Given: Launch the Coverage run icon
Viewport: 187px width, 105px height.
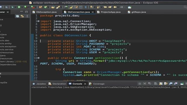Looking at the screenshot, I should coord(25,7).
